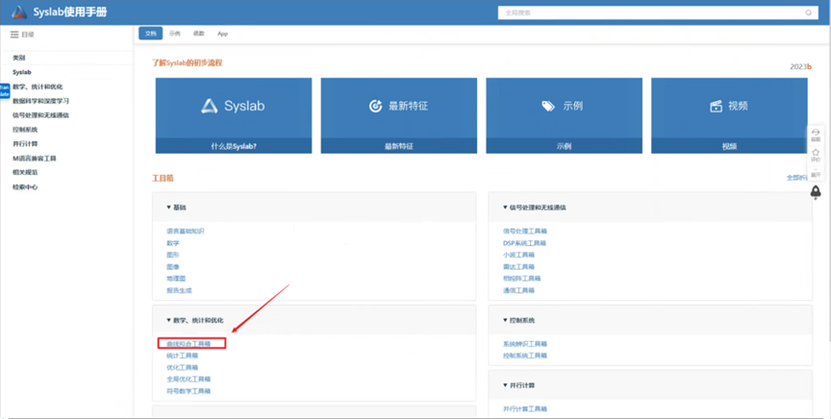Select M语言兼容工具 in the left sidebar
831x419 pixels.
[x=35, y=159]
